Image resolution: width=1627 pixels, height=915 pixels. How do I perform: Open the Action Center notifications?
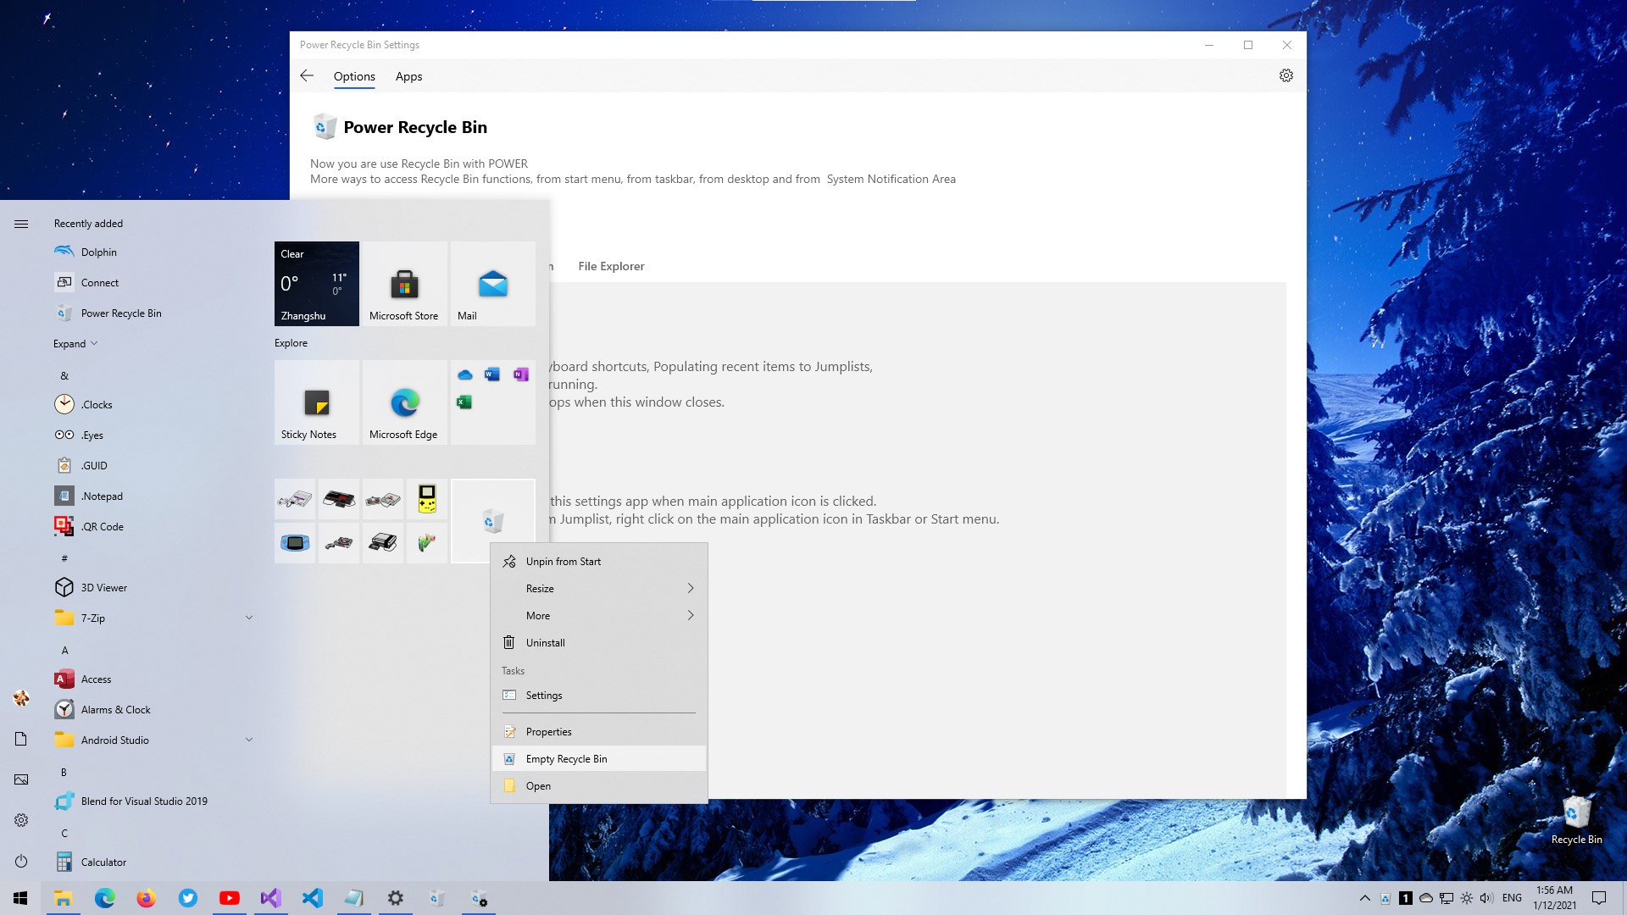pos(1599,898)
